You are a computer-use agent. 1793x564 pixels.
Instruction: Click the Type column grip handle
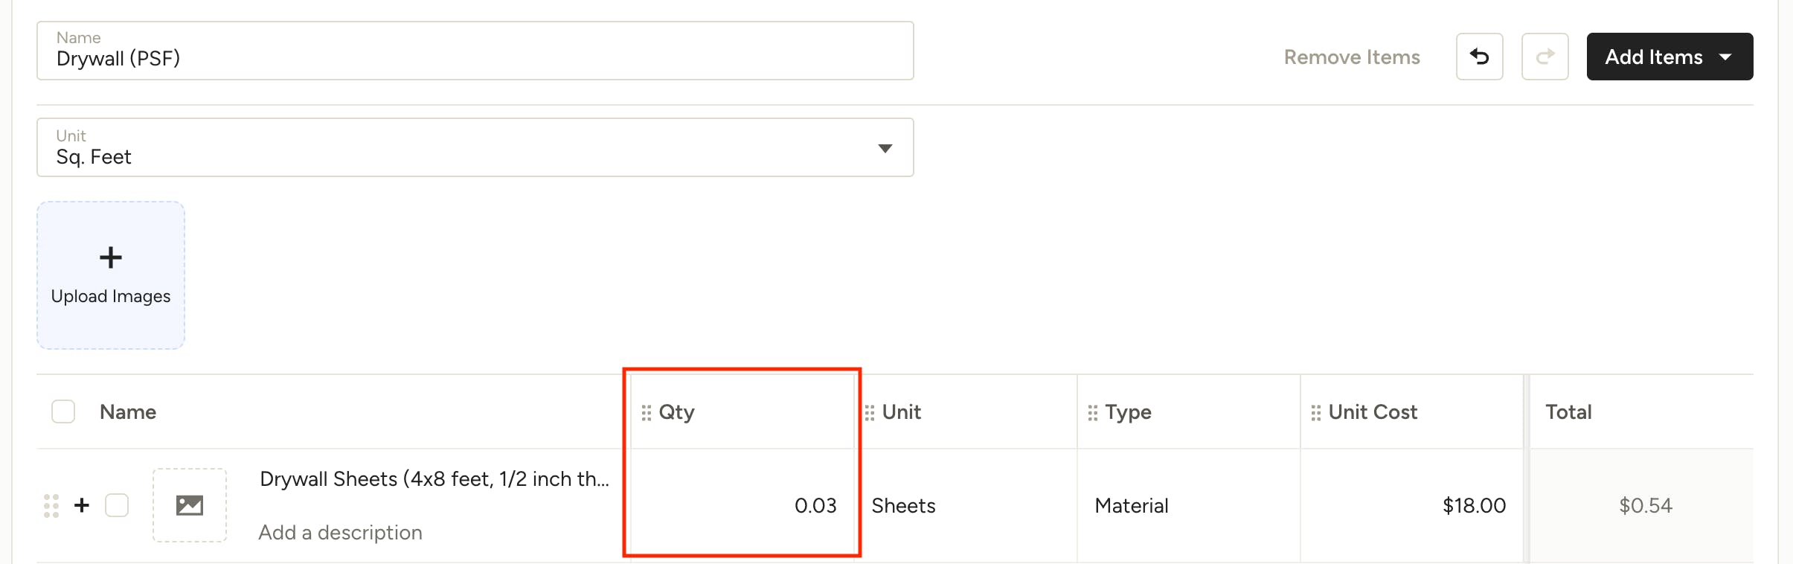[1092, 412]
